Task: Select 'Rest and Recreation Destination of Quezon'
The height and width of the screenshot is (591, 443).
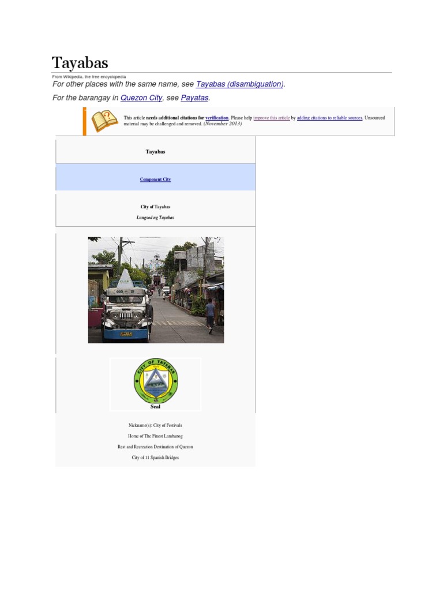Action: 155,447
